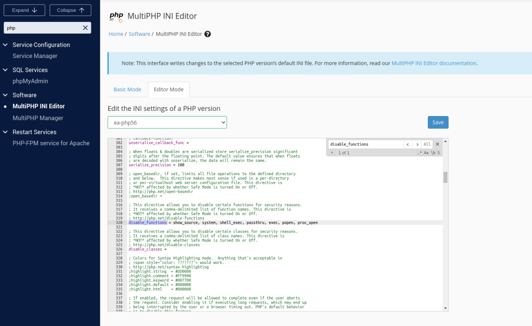Switch to the Basic Mode tab
532x326 pixels.
pos(127,90)
